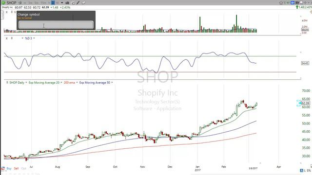
Task: Open Exp Moving Average 20 dropdown
Action: tap(61, 83)
